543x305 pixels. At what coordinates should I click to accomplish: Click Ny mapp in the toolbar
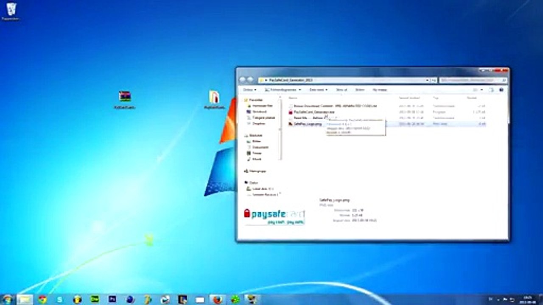380,90
